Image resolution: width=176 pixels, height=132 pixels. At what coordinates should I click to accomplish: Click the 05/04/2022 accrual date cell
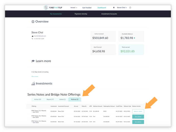(x=77, y=111)
